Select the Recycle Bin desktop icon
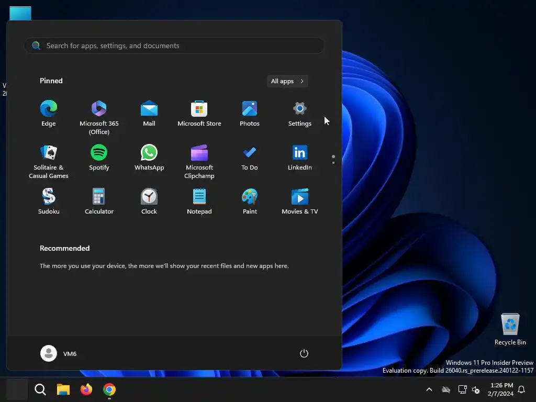This screenshot has height=402, width=536. pos(510,329)
